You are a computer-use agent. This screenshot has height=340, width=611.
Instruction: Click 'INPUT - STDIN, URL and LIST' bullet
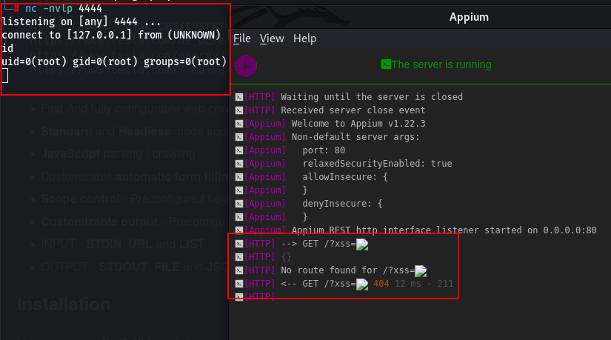[122, 244]
